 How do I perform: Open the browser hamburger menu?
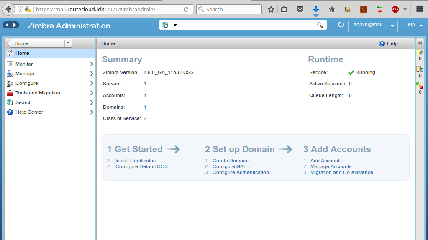[x=420, y=9]
